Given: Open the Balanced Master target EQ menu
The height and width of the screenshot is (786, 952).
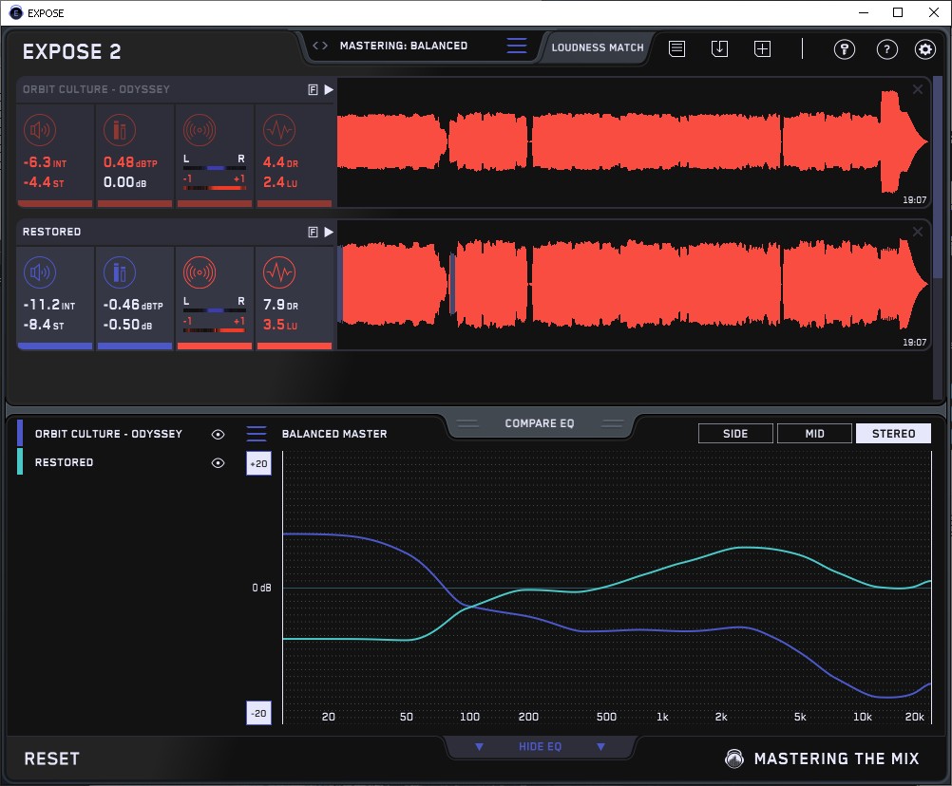Looking at the screenshot, I should [x=257, y=434].
